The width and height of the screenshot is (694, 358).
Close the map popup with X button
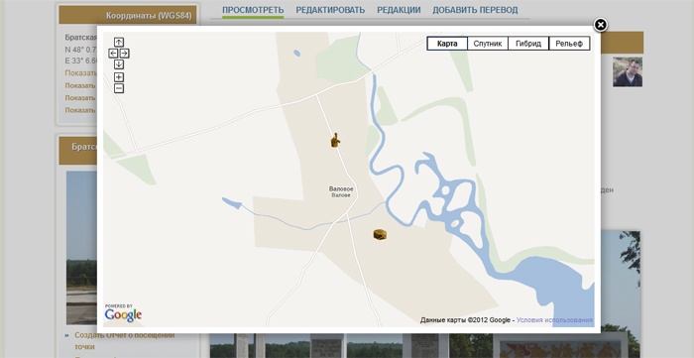coord(600,25)
